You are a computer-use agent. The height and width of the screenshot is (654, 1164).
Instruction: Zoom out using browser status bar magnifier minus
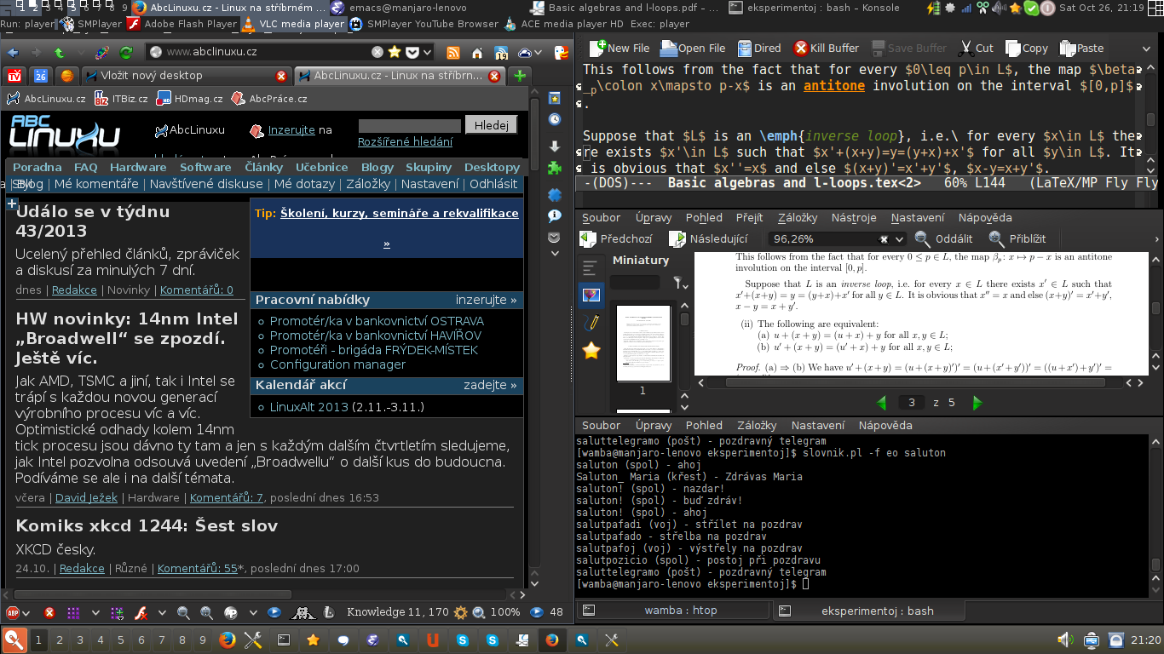pyautogui.click(x=183, y=612)
